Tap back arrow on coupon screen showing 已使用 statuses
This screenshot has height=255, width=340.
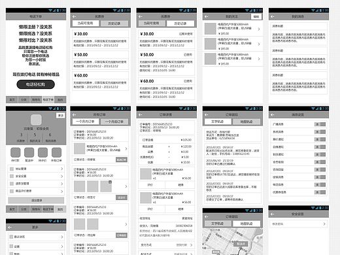point(141,16)
